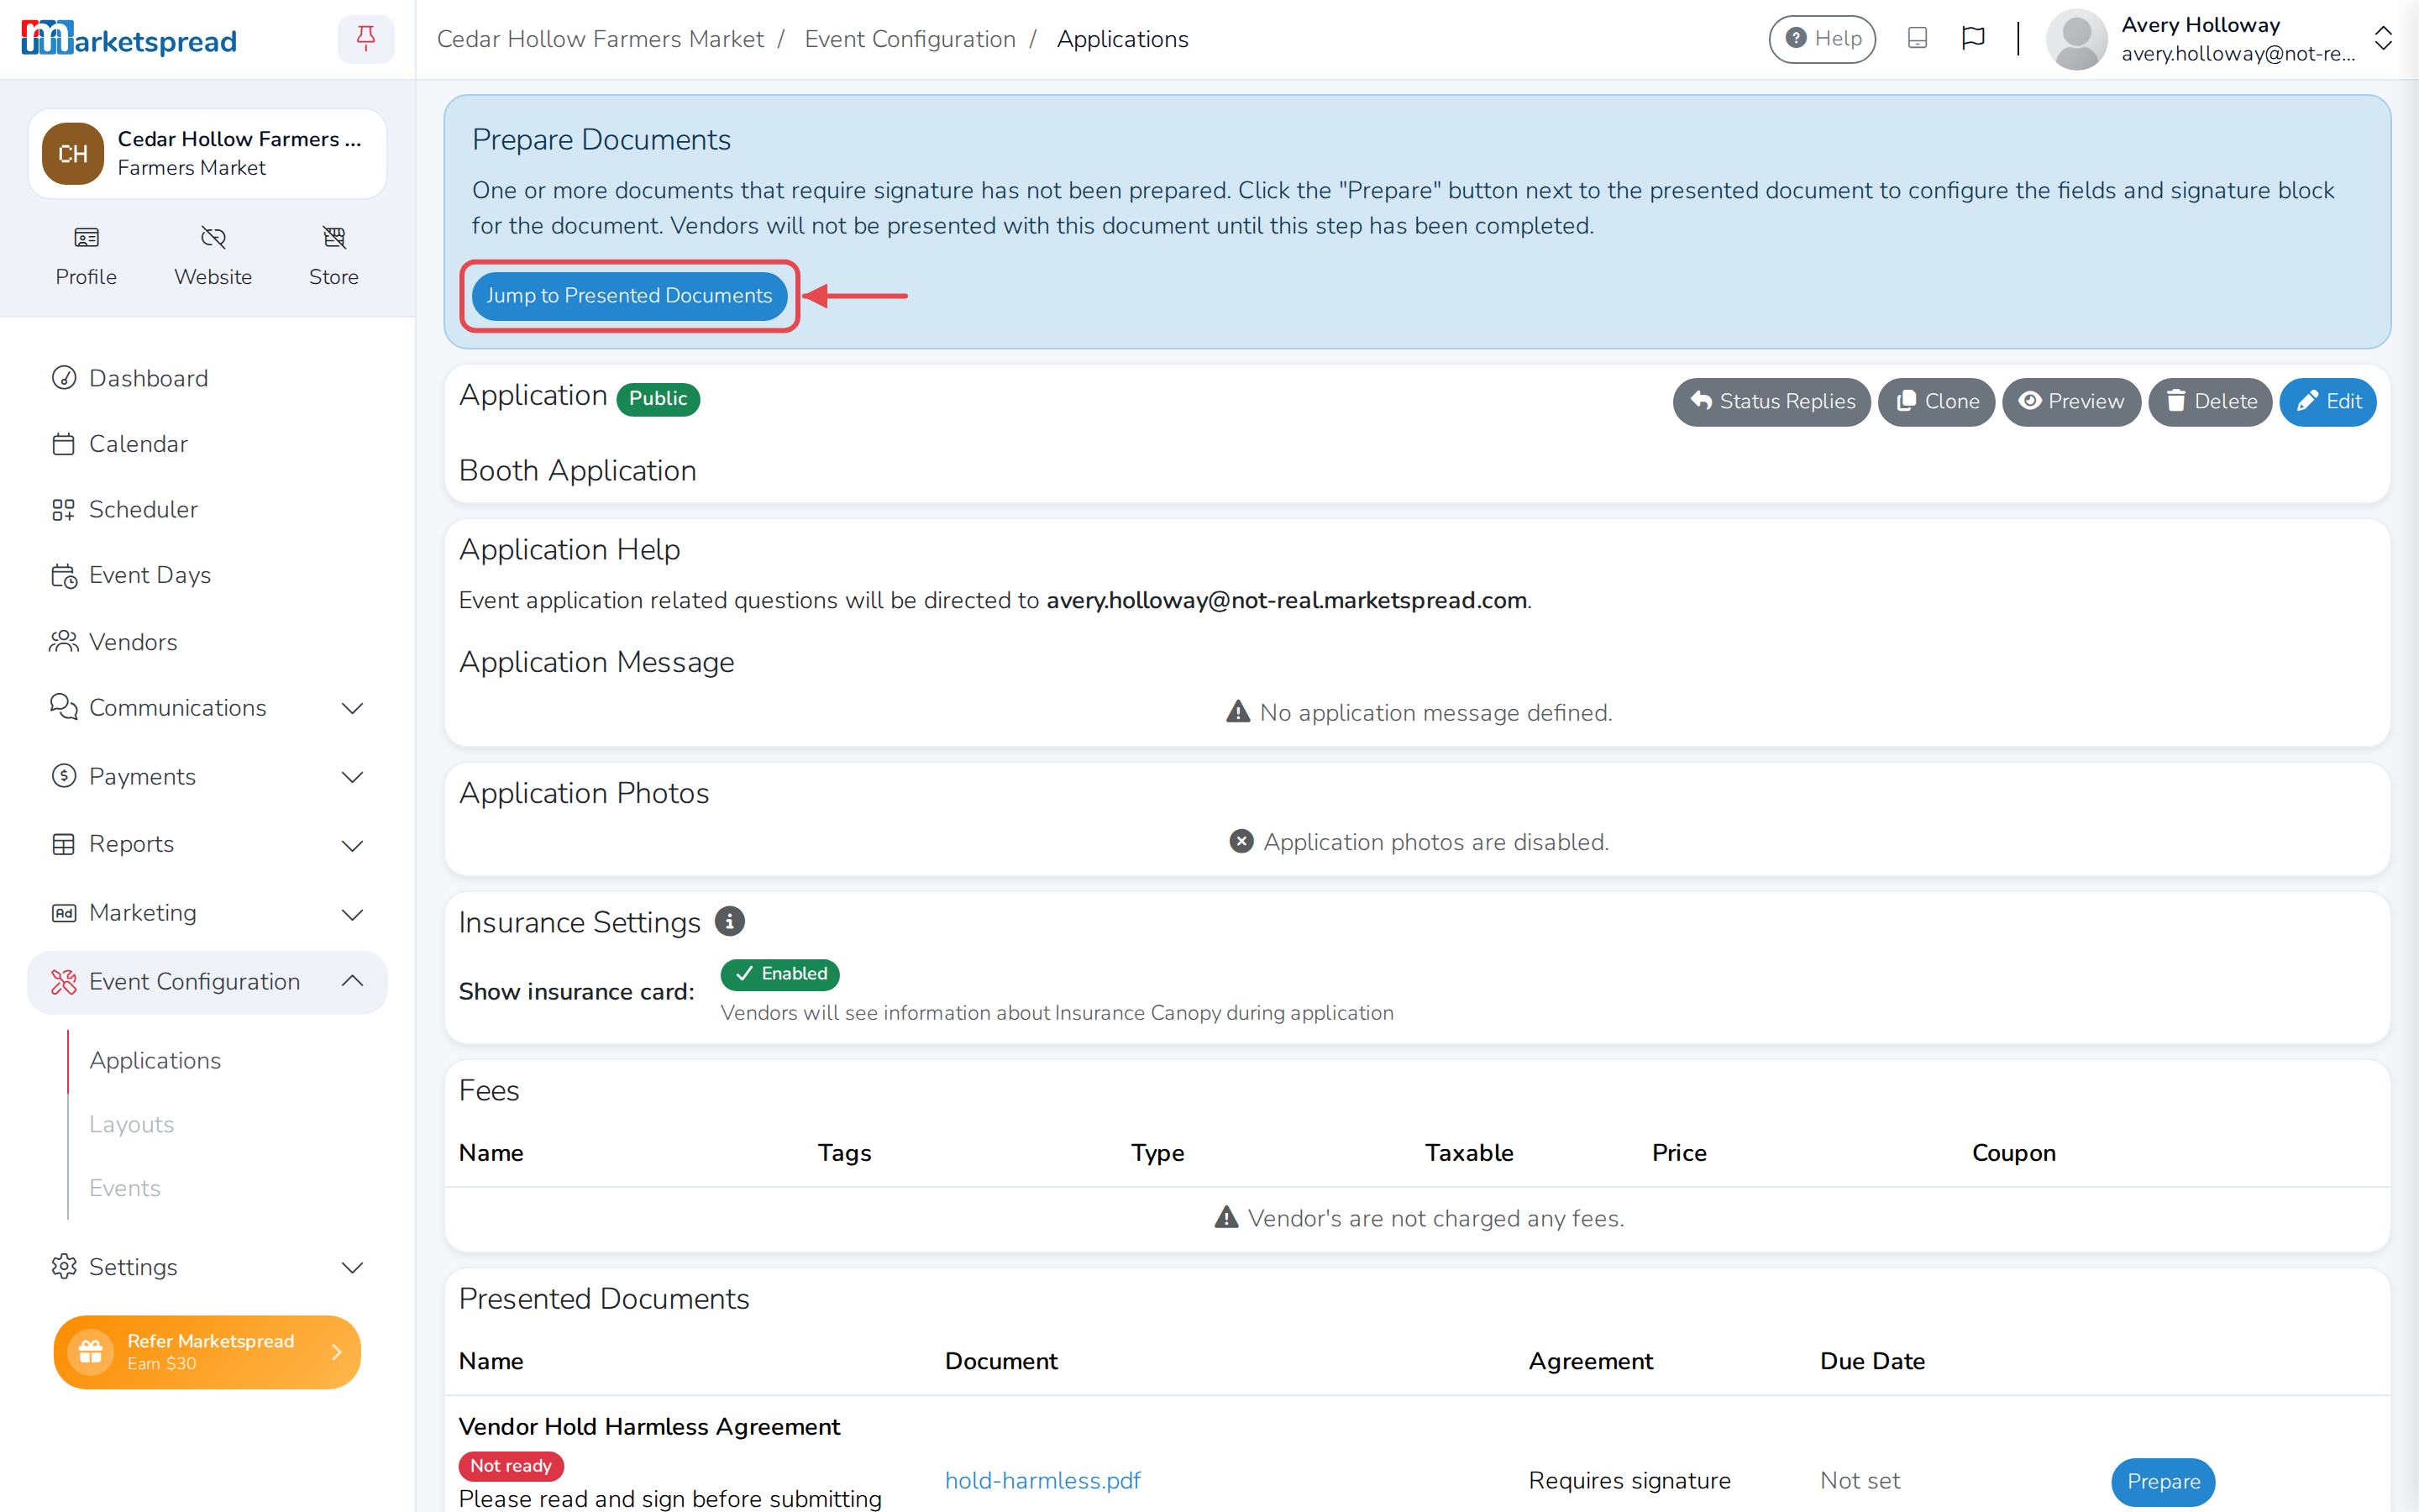Open hold-harmless.pdf link

tap(1042, 1480)
